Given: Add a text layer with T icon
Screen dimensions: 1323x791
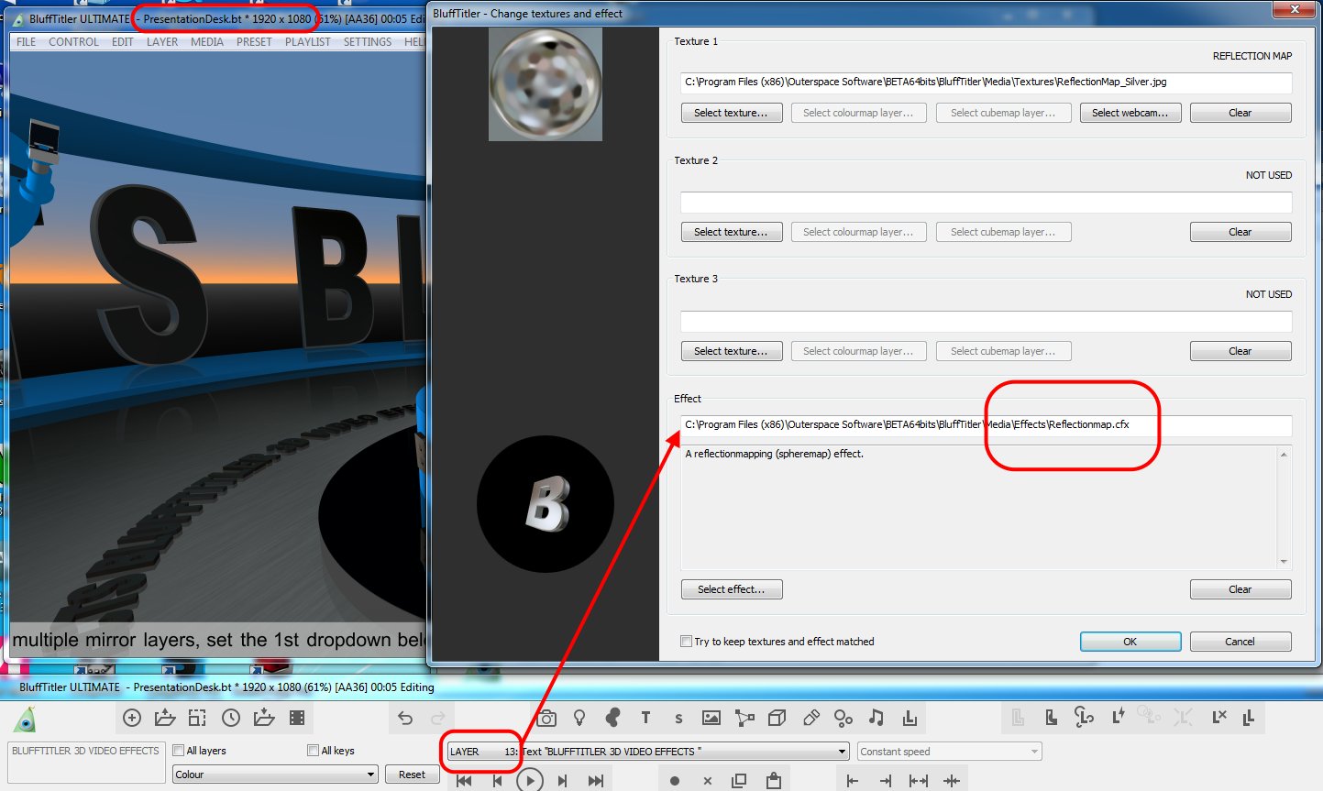Looking at the screenshot, I should click(645, 718).
